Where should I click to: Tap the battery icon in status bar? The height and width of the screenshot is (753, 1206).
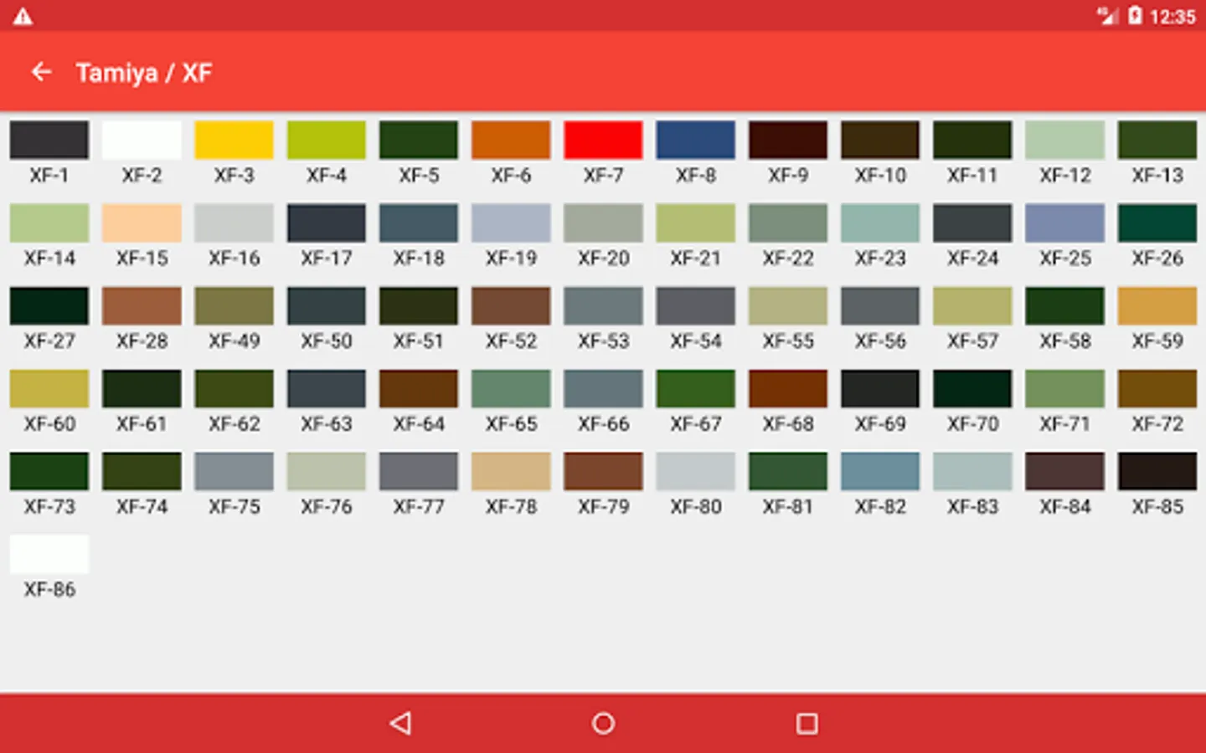click(1135, 15)
